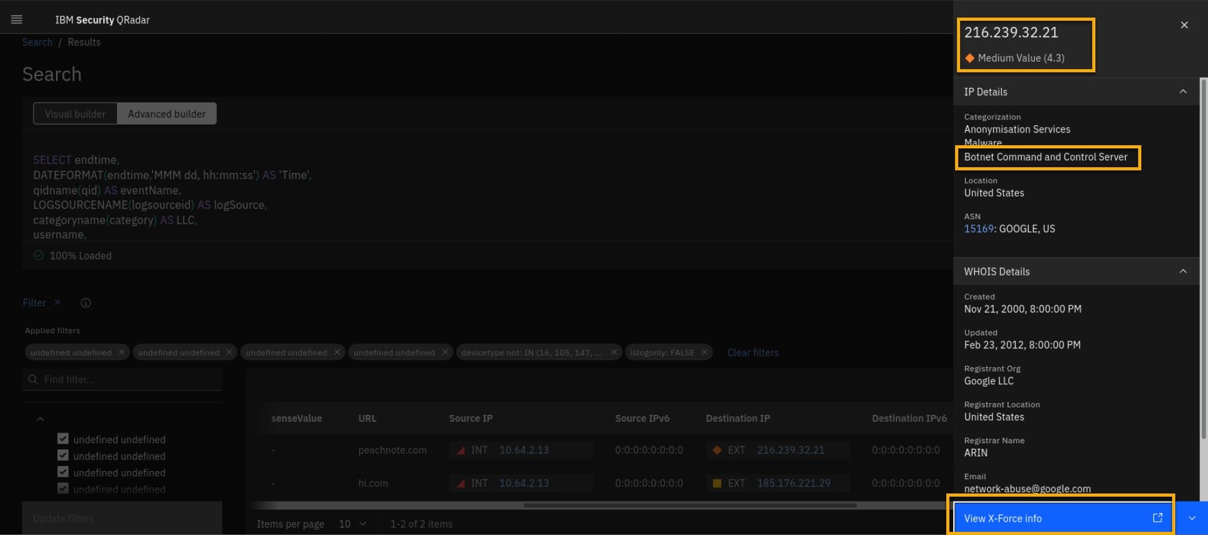Image resolution: width=1208 pixels, height=535 pixels.
Task: Sort by Destination IP column header
Action: pyautogui.click(x=737, y=418)
